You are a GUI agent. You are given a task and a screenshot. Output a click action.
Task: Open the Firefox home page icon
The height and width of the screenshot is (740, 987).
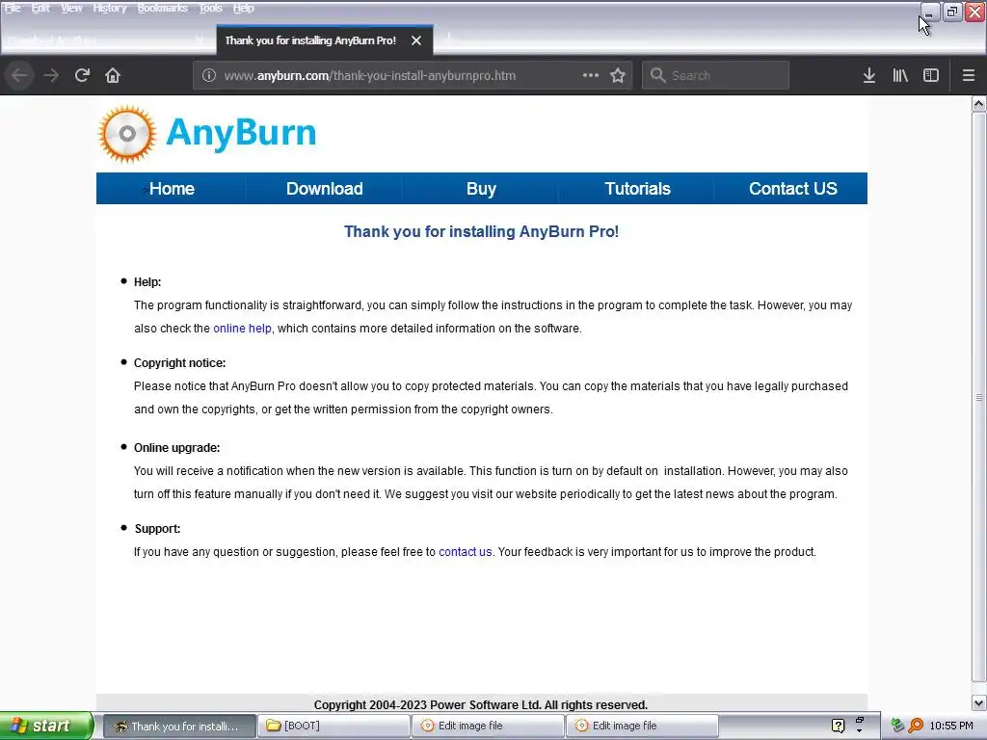(113, 75)
